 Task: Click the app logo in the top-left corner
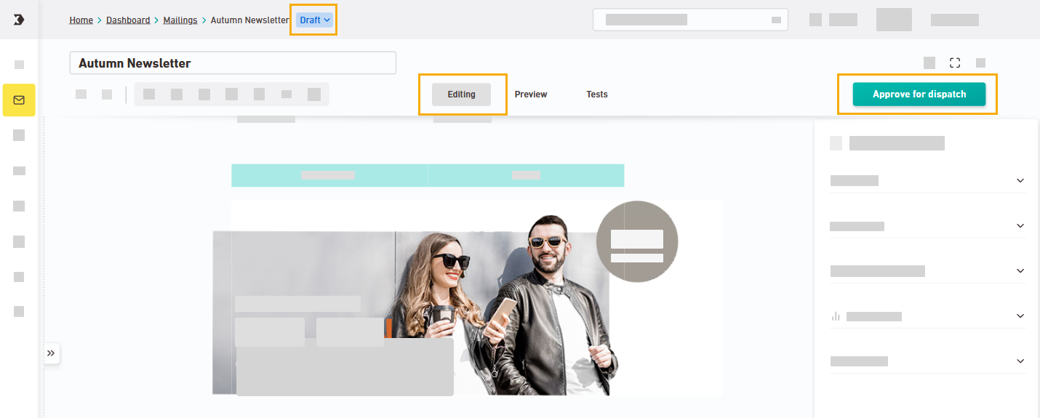[19, 20]
